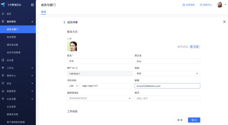Collapse the 组织架构 section arrow
Image resolution: width=228 pixels, height=125 pixels.
tap(32, 22)
